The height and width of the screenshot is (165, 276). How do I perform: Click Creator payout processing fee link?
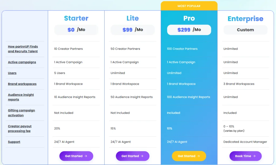[20, 129]
